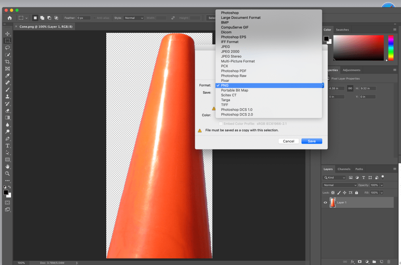401x265 pixels.
Task: Click the Save button
Action: (312, 141)
